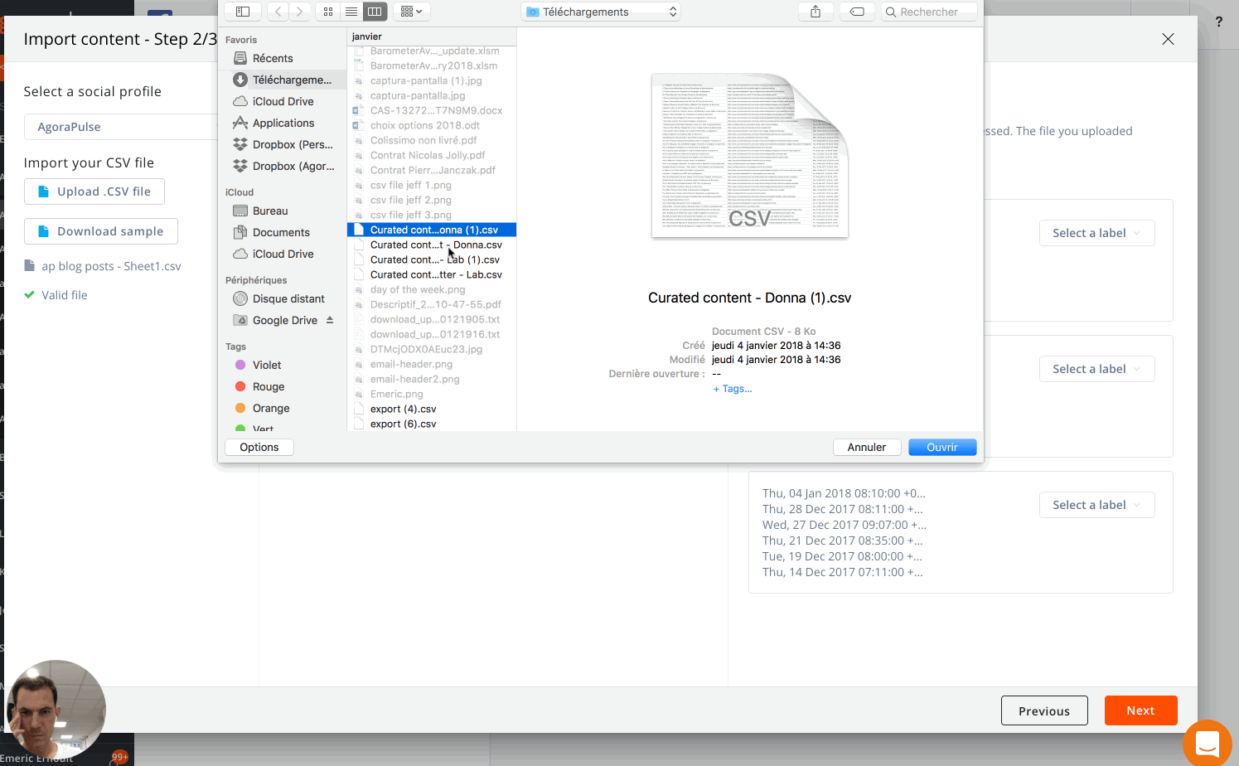1239x766 pixels.
Task: Toggle the Finder sidebar visibility button
Action: click(243, 12)
